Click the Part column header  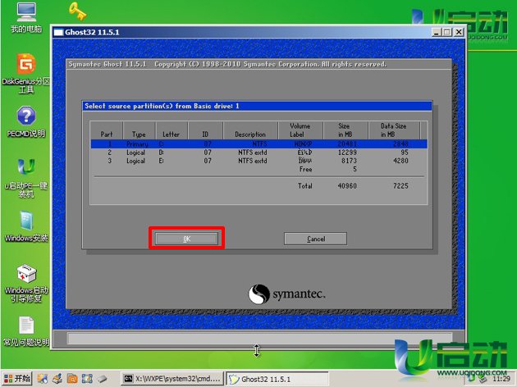tap(107, 130)
